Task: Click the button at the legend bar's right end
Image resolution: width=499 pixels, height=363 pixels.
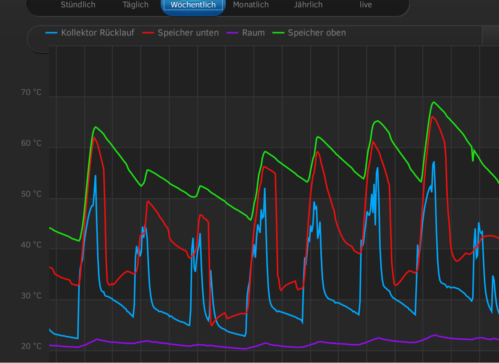Action: pos(491,36)
